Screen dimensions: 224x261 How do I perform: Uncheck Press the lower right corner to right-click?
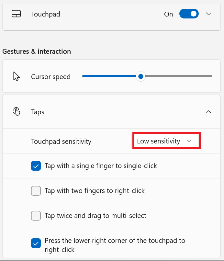(36, 243)
